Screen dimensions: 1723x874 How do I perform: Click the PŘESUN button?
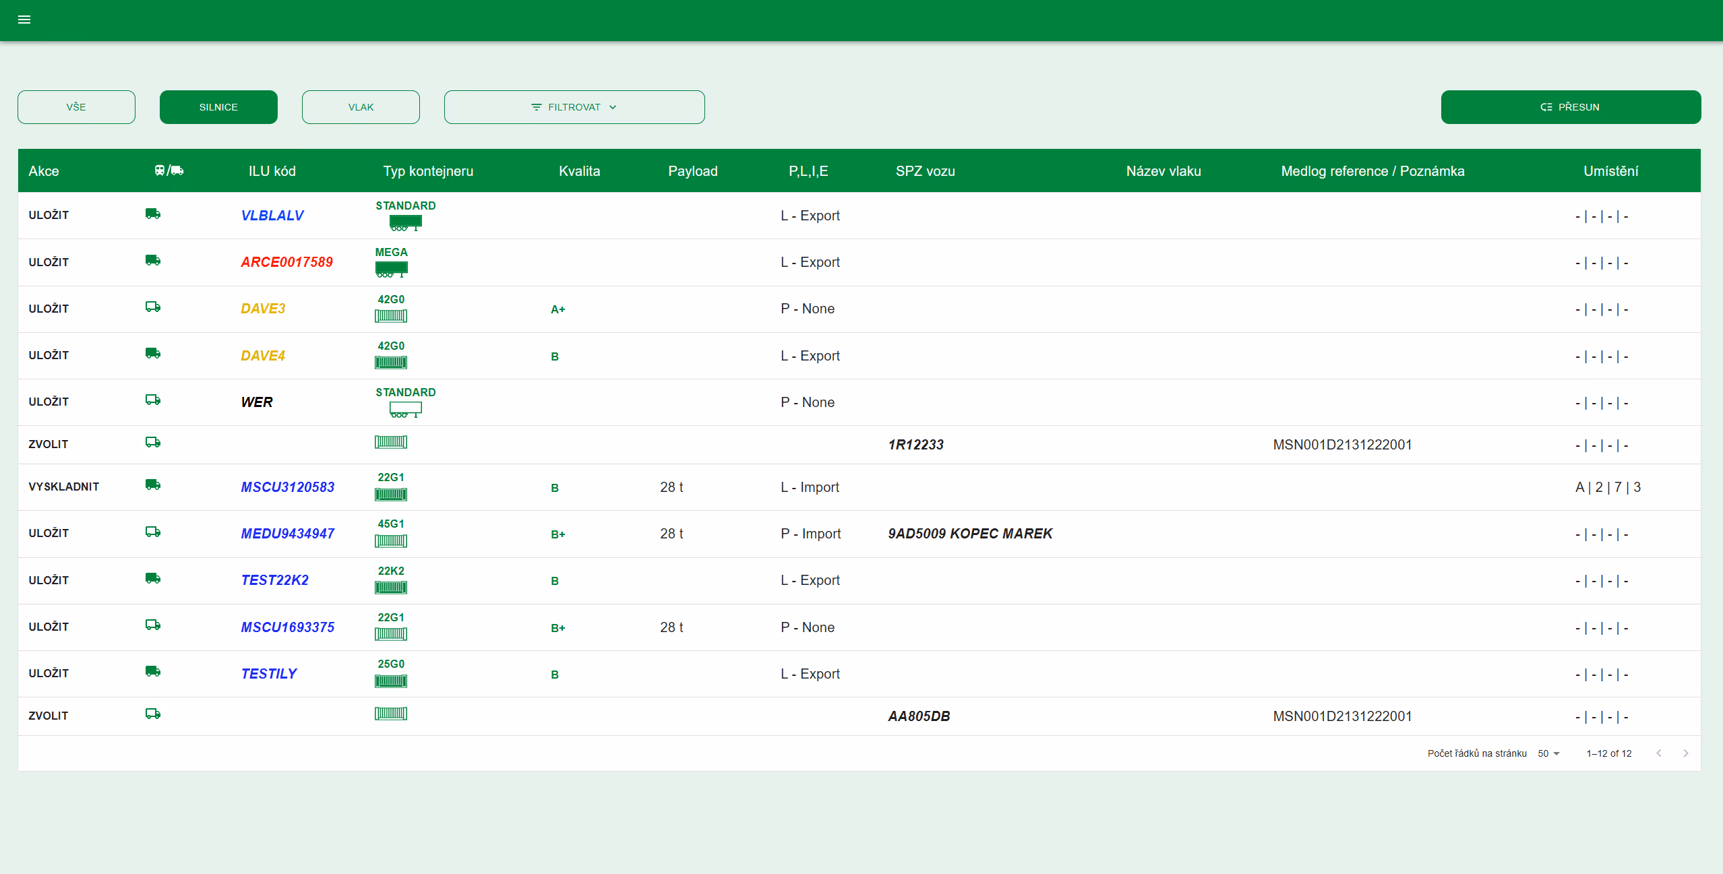[x=1571, y=107]
